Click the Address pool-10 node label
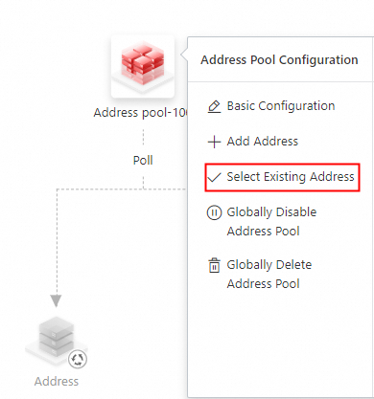The height and width of the screenshot is (399, 374). (140, 113)
